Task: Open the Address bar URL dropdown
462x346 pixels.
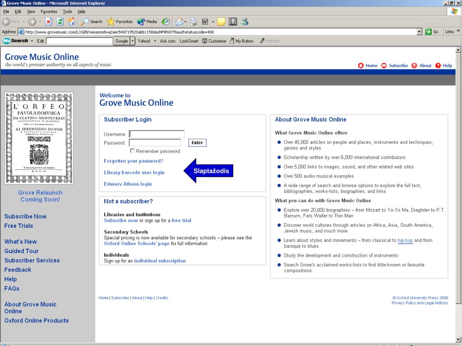Action: tap(420, 32)
